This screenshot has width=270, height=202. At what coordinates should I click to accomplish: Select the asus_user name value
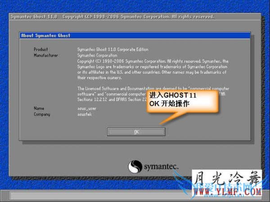[x=88, y=109]
